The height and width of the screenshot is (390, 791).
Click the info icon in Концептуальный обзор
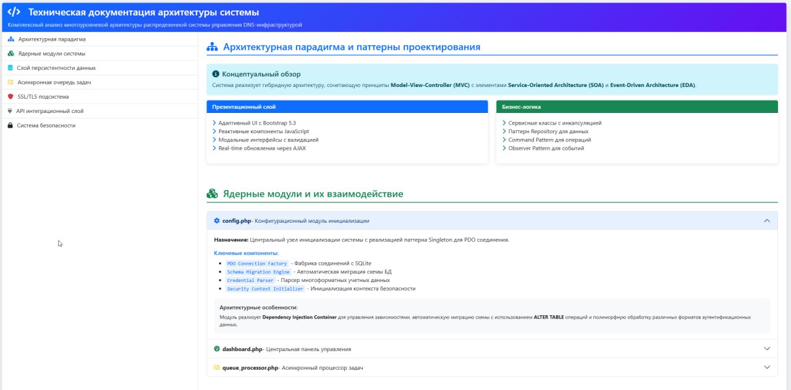216,74
